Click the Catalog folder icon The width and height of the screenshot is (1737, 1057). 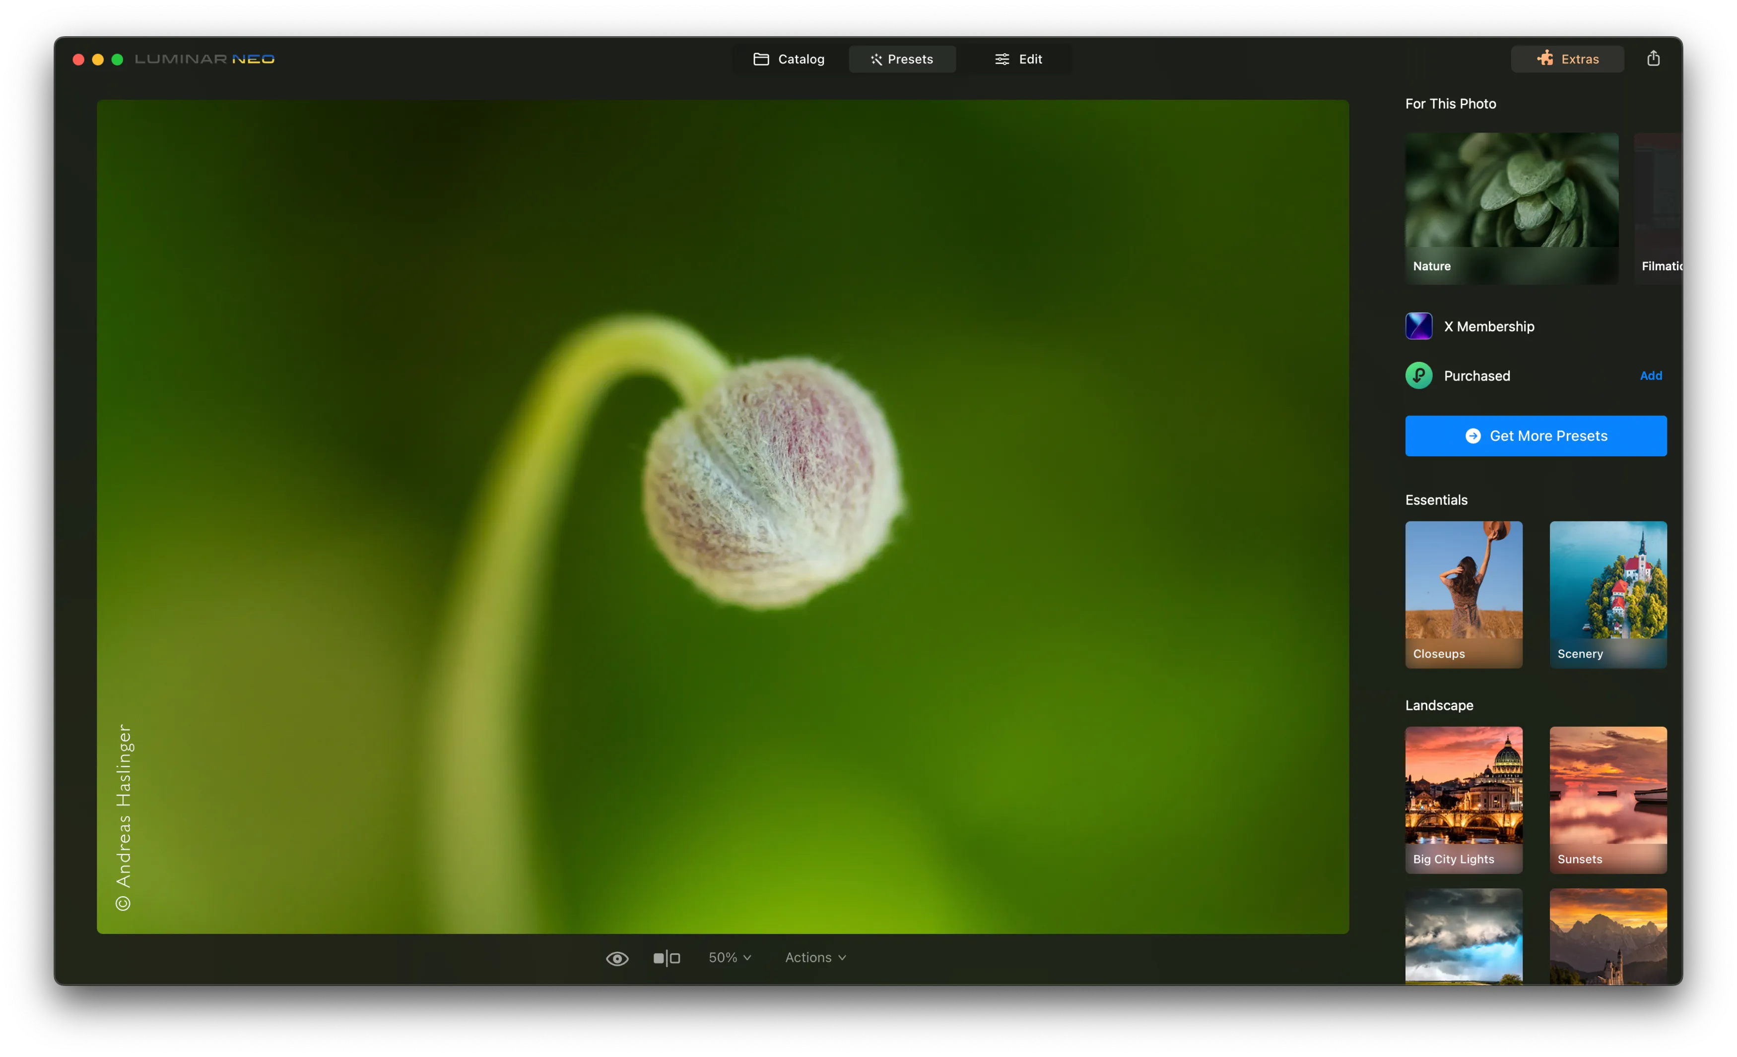pos(761,59)
